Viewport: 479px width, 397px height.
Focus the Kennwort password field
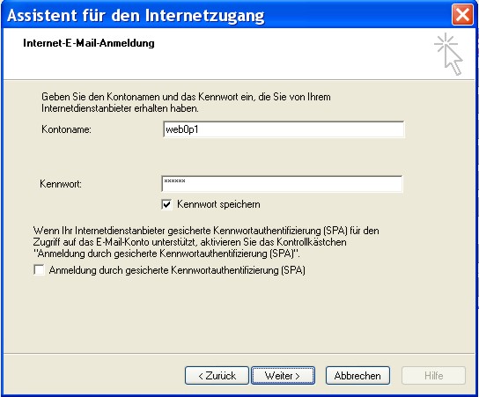coord(282,184)
